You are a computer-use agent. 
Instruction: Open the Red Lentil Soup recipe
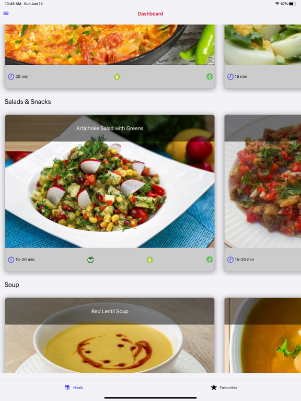pos(110,335)
